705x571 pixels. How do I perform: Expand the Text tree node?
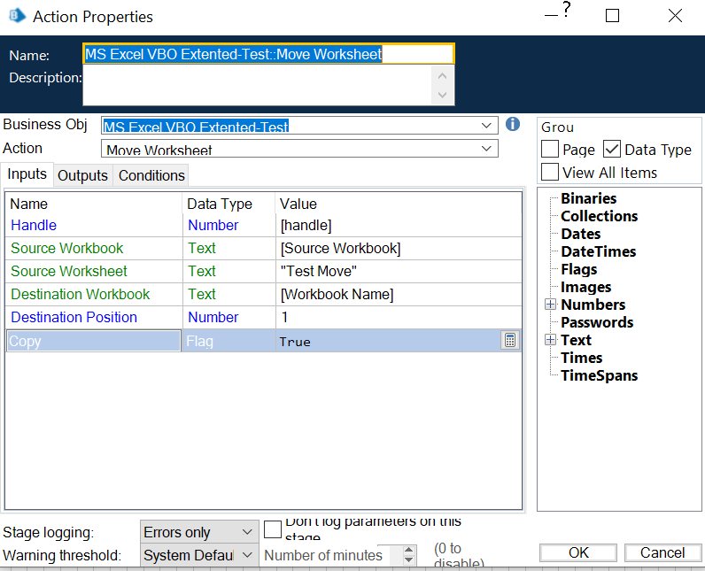(x=550, y=340)
